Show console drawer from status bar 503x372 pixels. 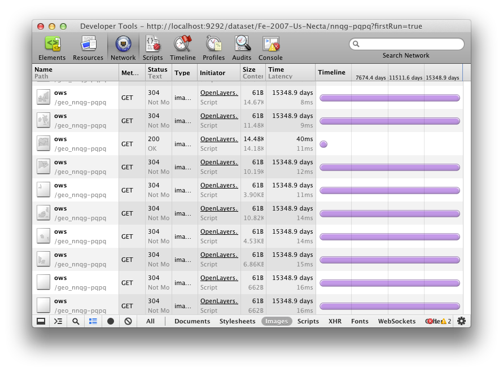(x=58, y=321)
